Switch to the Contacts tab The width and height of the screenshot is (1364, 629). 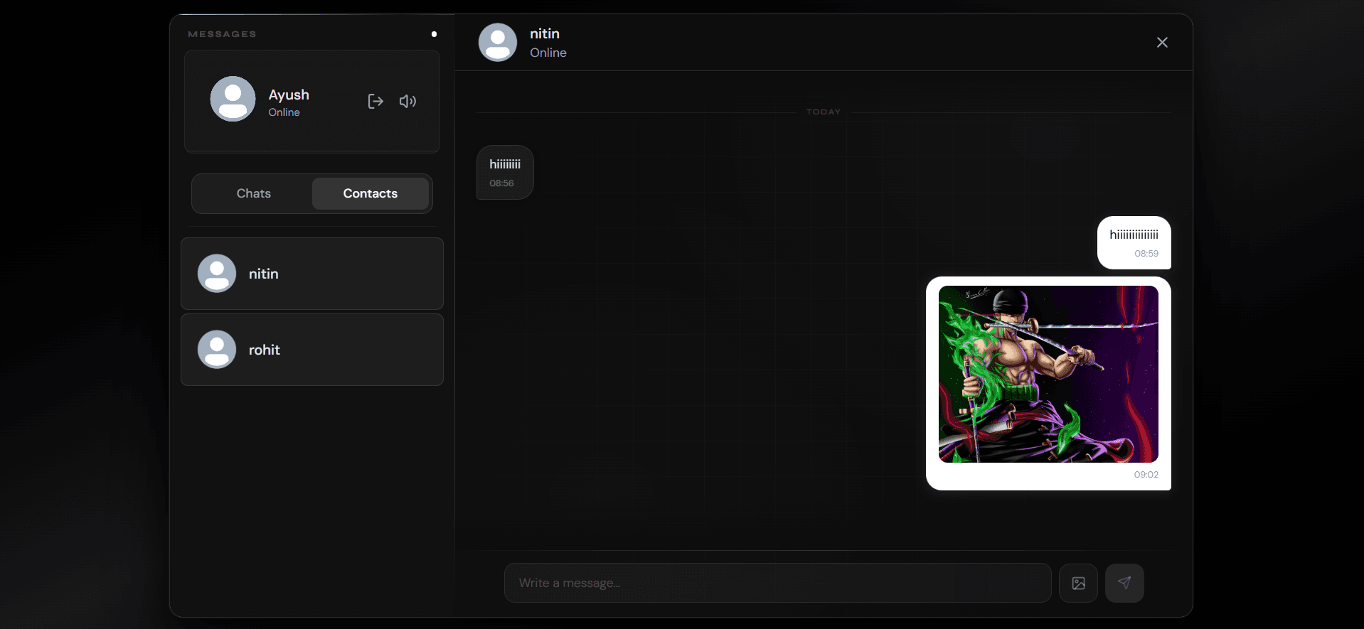pos(371,193)
